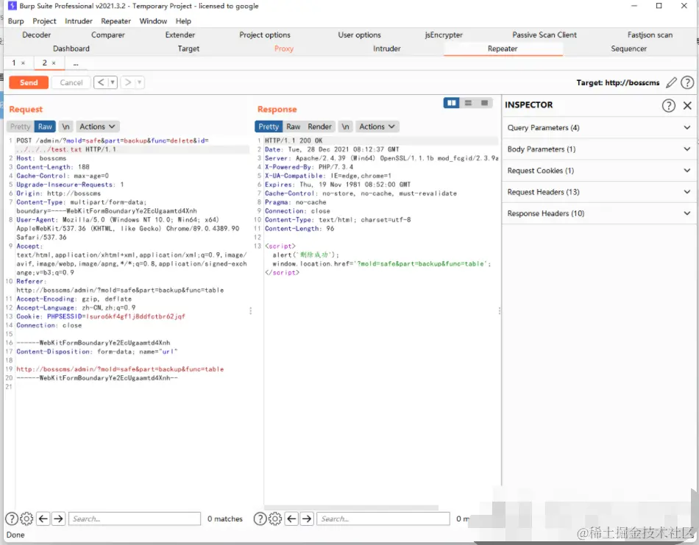699x545 pixels.
Task: Open the Passive Scan Client tab
Action: 544,35
